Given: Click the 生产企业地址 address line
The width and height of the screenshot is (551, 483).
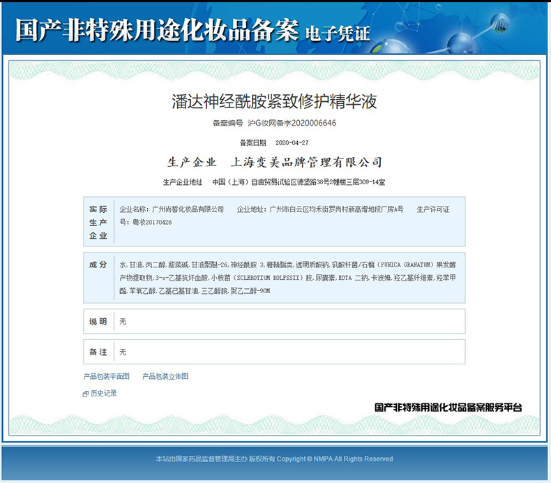Looking at the screenshot, I should 274,182.
